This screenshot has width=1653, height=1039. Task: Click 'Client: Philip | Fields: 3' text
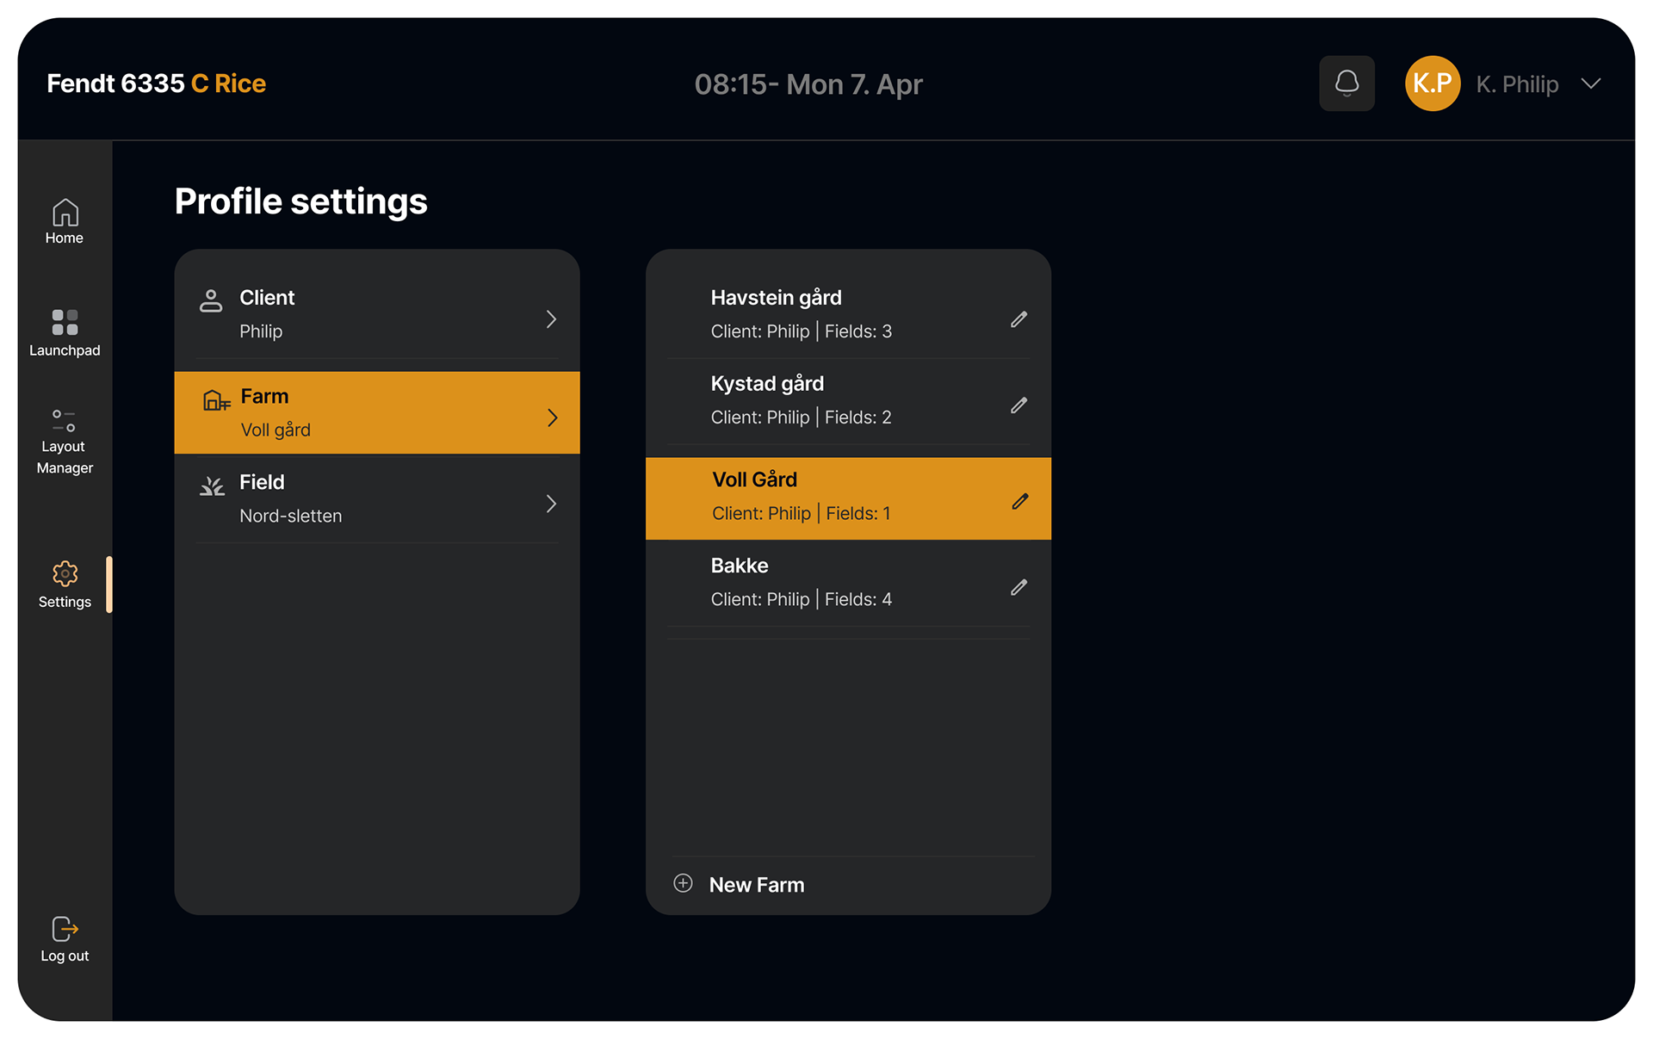[802, 331]
